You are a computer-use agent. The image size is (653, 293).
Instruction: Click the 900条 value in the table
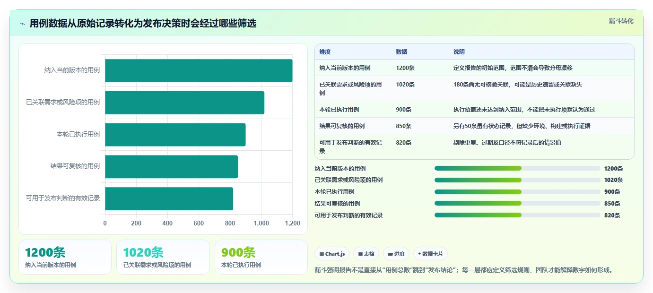pos(403,110)
